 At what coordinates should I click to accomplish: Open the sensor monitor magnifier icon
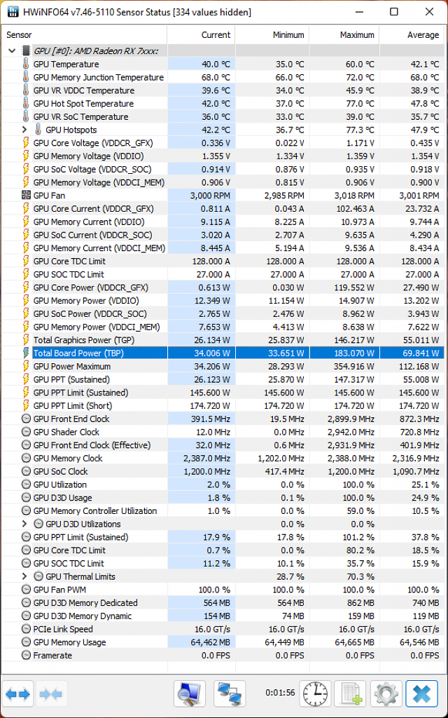pos(190,693)
